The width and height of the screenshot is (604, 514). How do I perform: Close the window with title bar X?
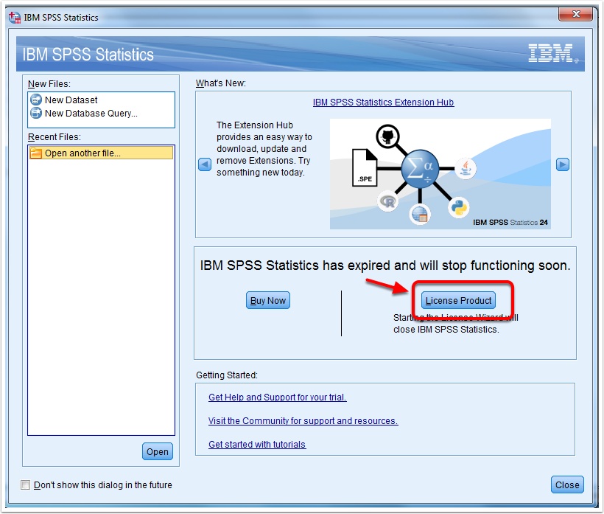coord(575,14)
